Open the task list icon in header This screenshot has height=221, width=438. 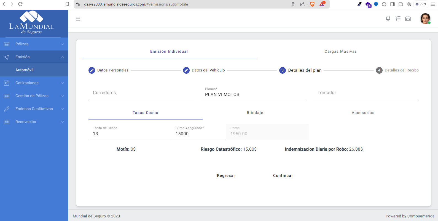[398, 18]
